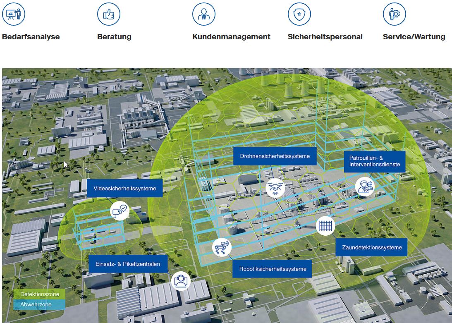This screenshot has height=323, width=452.
Task: Click the green Detektionszone legend swatch
Action: pyautogui.click(x=39, y=294)
